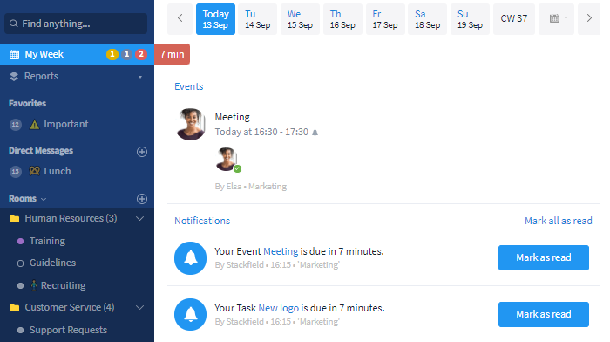Switch to CW 37 week view
The width and height of the screenshot is (610, 342).
coord(514,19)
